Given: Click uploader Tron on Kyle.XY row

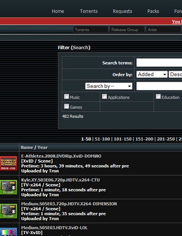Looking at the screenshot, I should point(54,195).
